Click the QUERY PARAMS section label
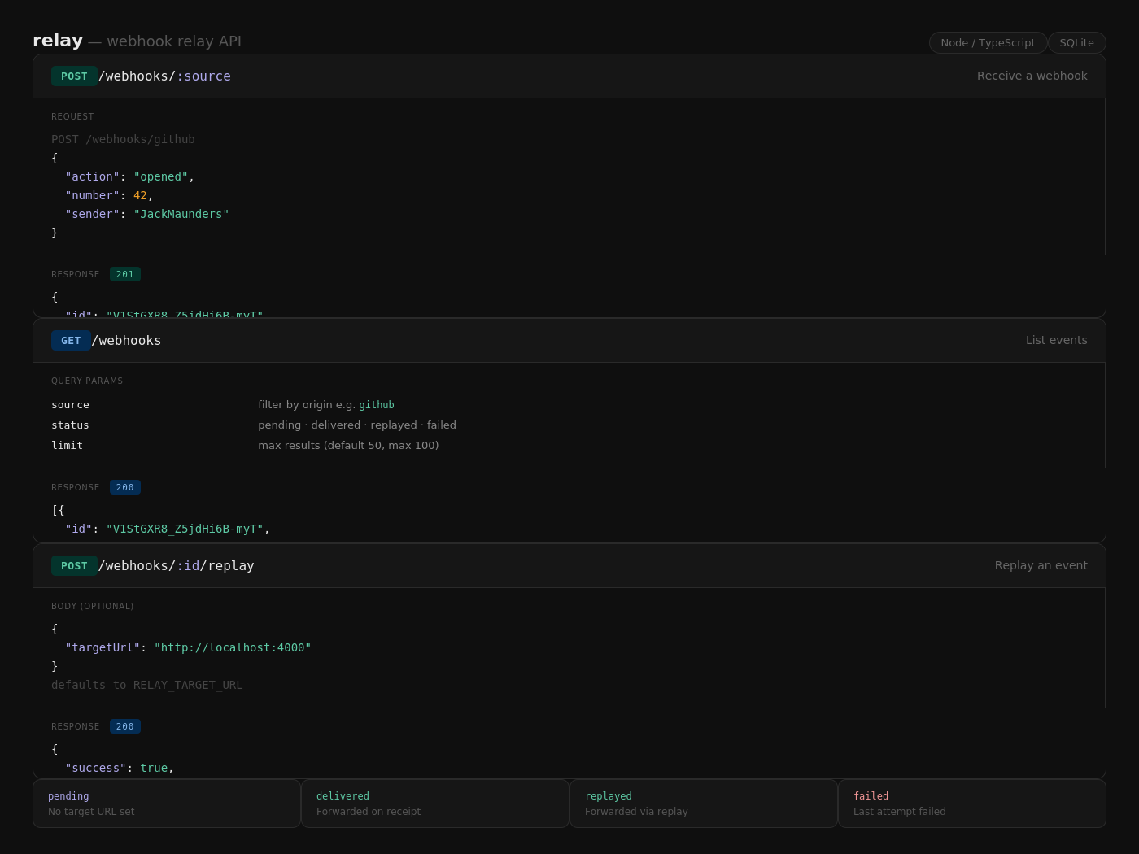The image size is (1139, 854). click(87, 381)
